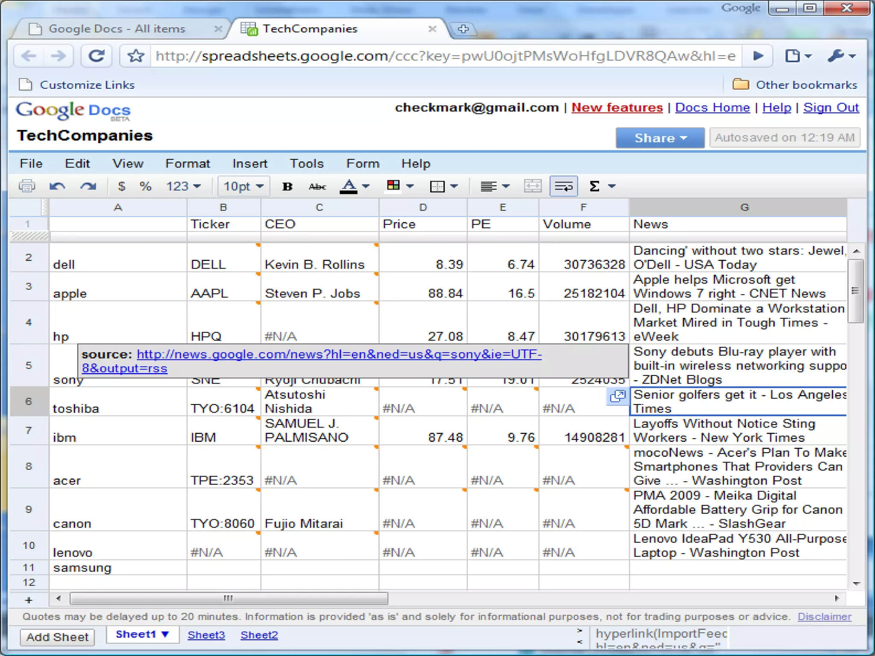
Task: Open the 10pt font size dropdown
Action: click(244, 186)
